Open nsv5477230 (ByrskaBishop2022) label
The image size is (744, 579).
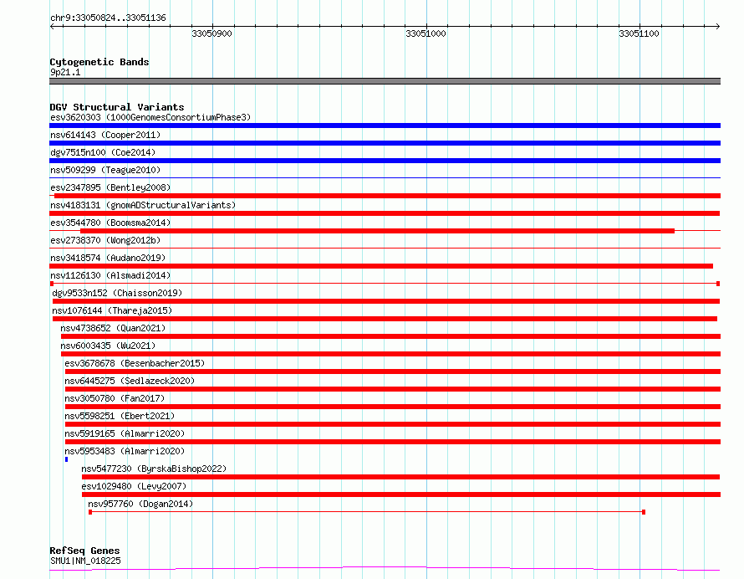click(154, 469)
